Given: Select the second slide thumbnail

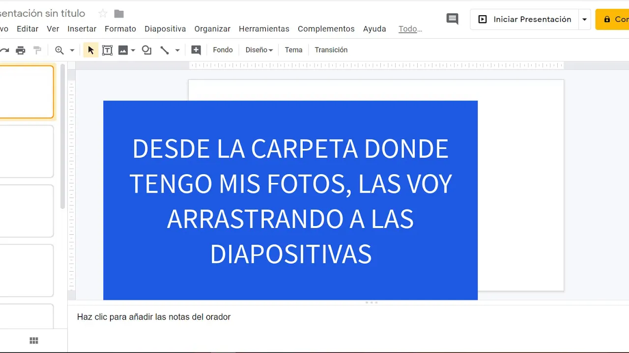Looking at the screenshot, I should [x=27, y=151].
